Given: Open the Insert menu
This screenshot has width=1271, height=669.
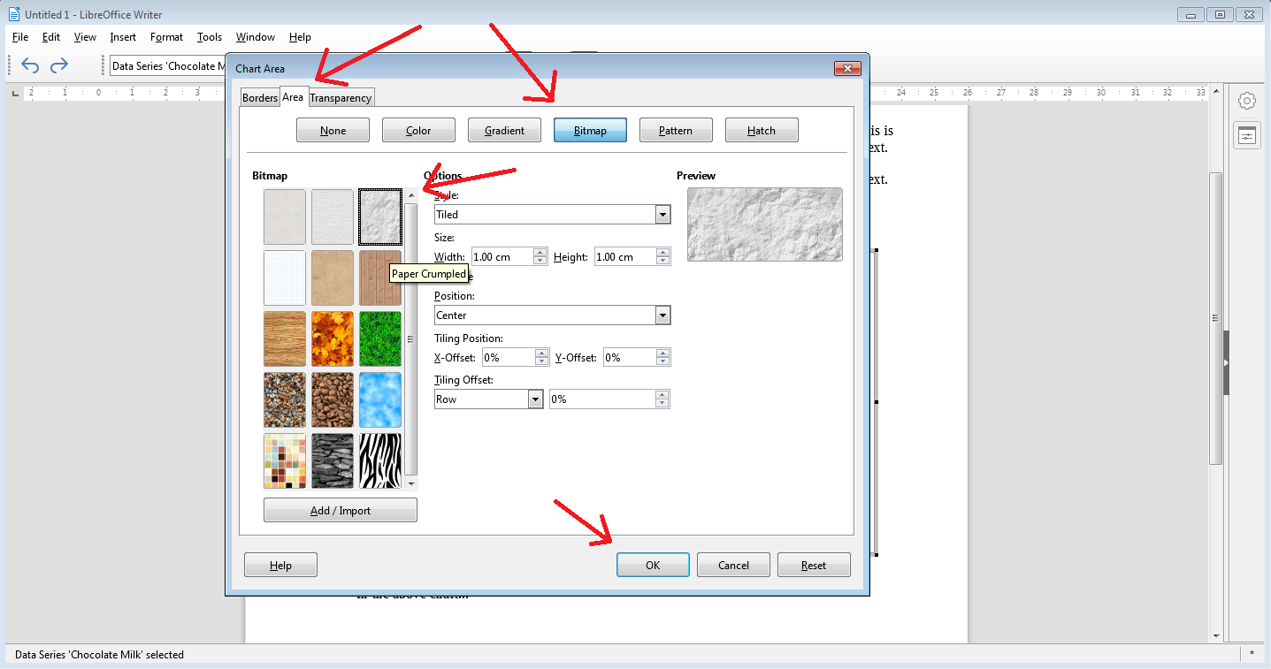Looking at the screenshot, I should (x=123, y=37).
